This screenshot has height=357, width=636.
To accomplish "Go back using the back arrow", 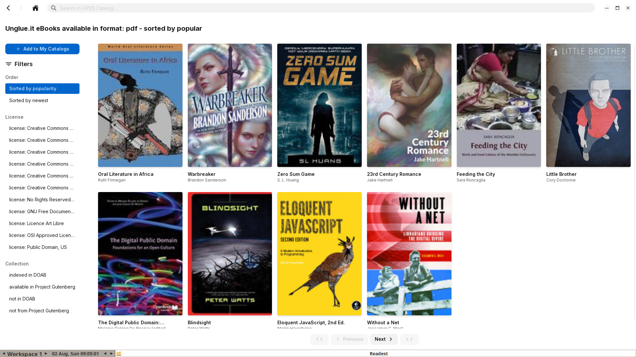I will (9, 8).
